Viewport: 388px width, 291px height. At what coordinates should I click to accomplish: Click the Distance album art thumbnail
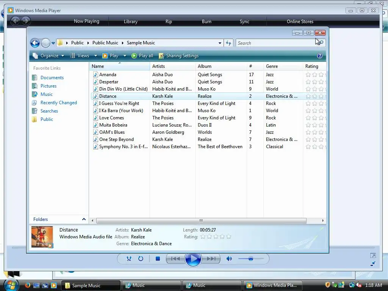(42, 237)
